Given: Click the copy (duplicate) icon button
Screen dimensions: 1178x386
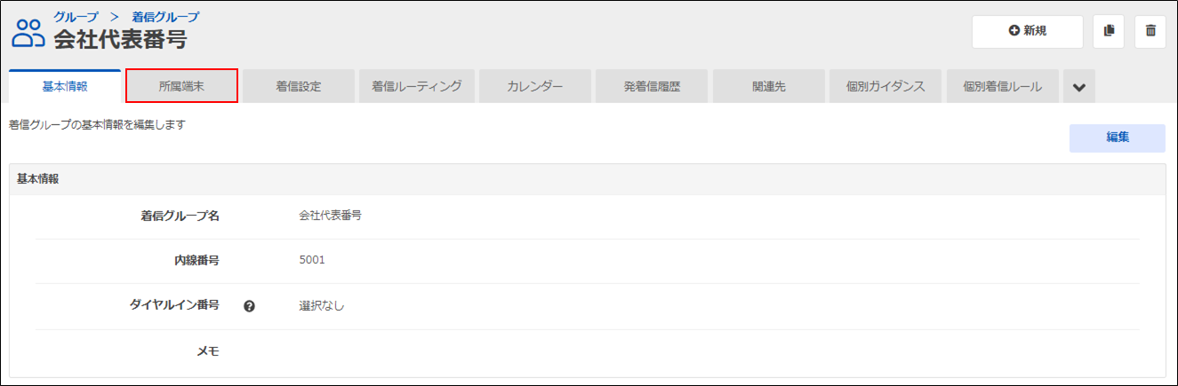Looking at the screenshot, I should click(1109, 31).
